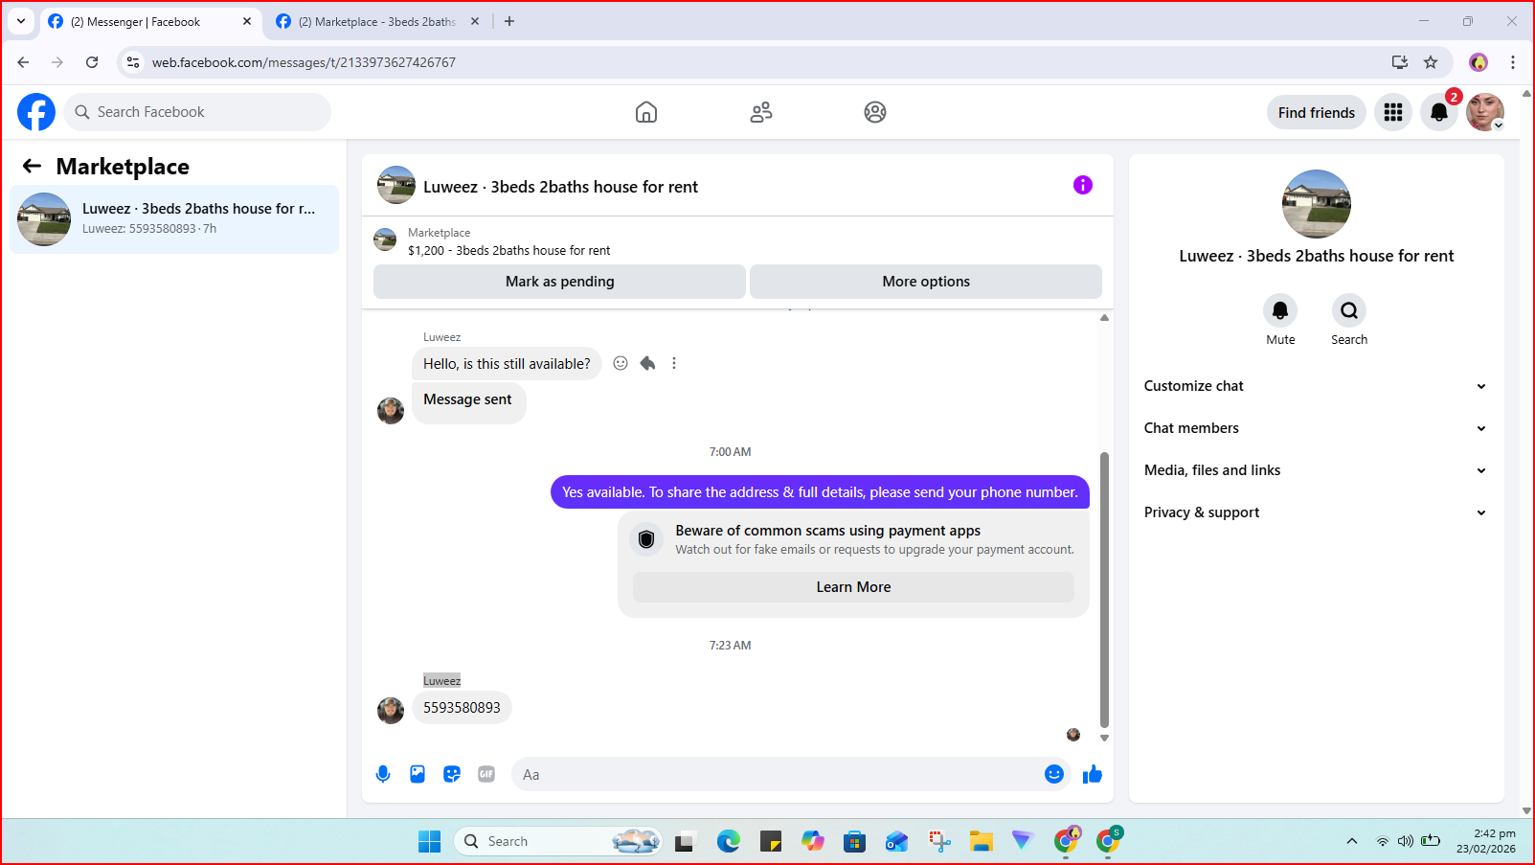Close the Marketplace 3beds 2baths tab

point(474,21)
